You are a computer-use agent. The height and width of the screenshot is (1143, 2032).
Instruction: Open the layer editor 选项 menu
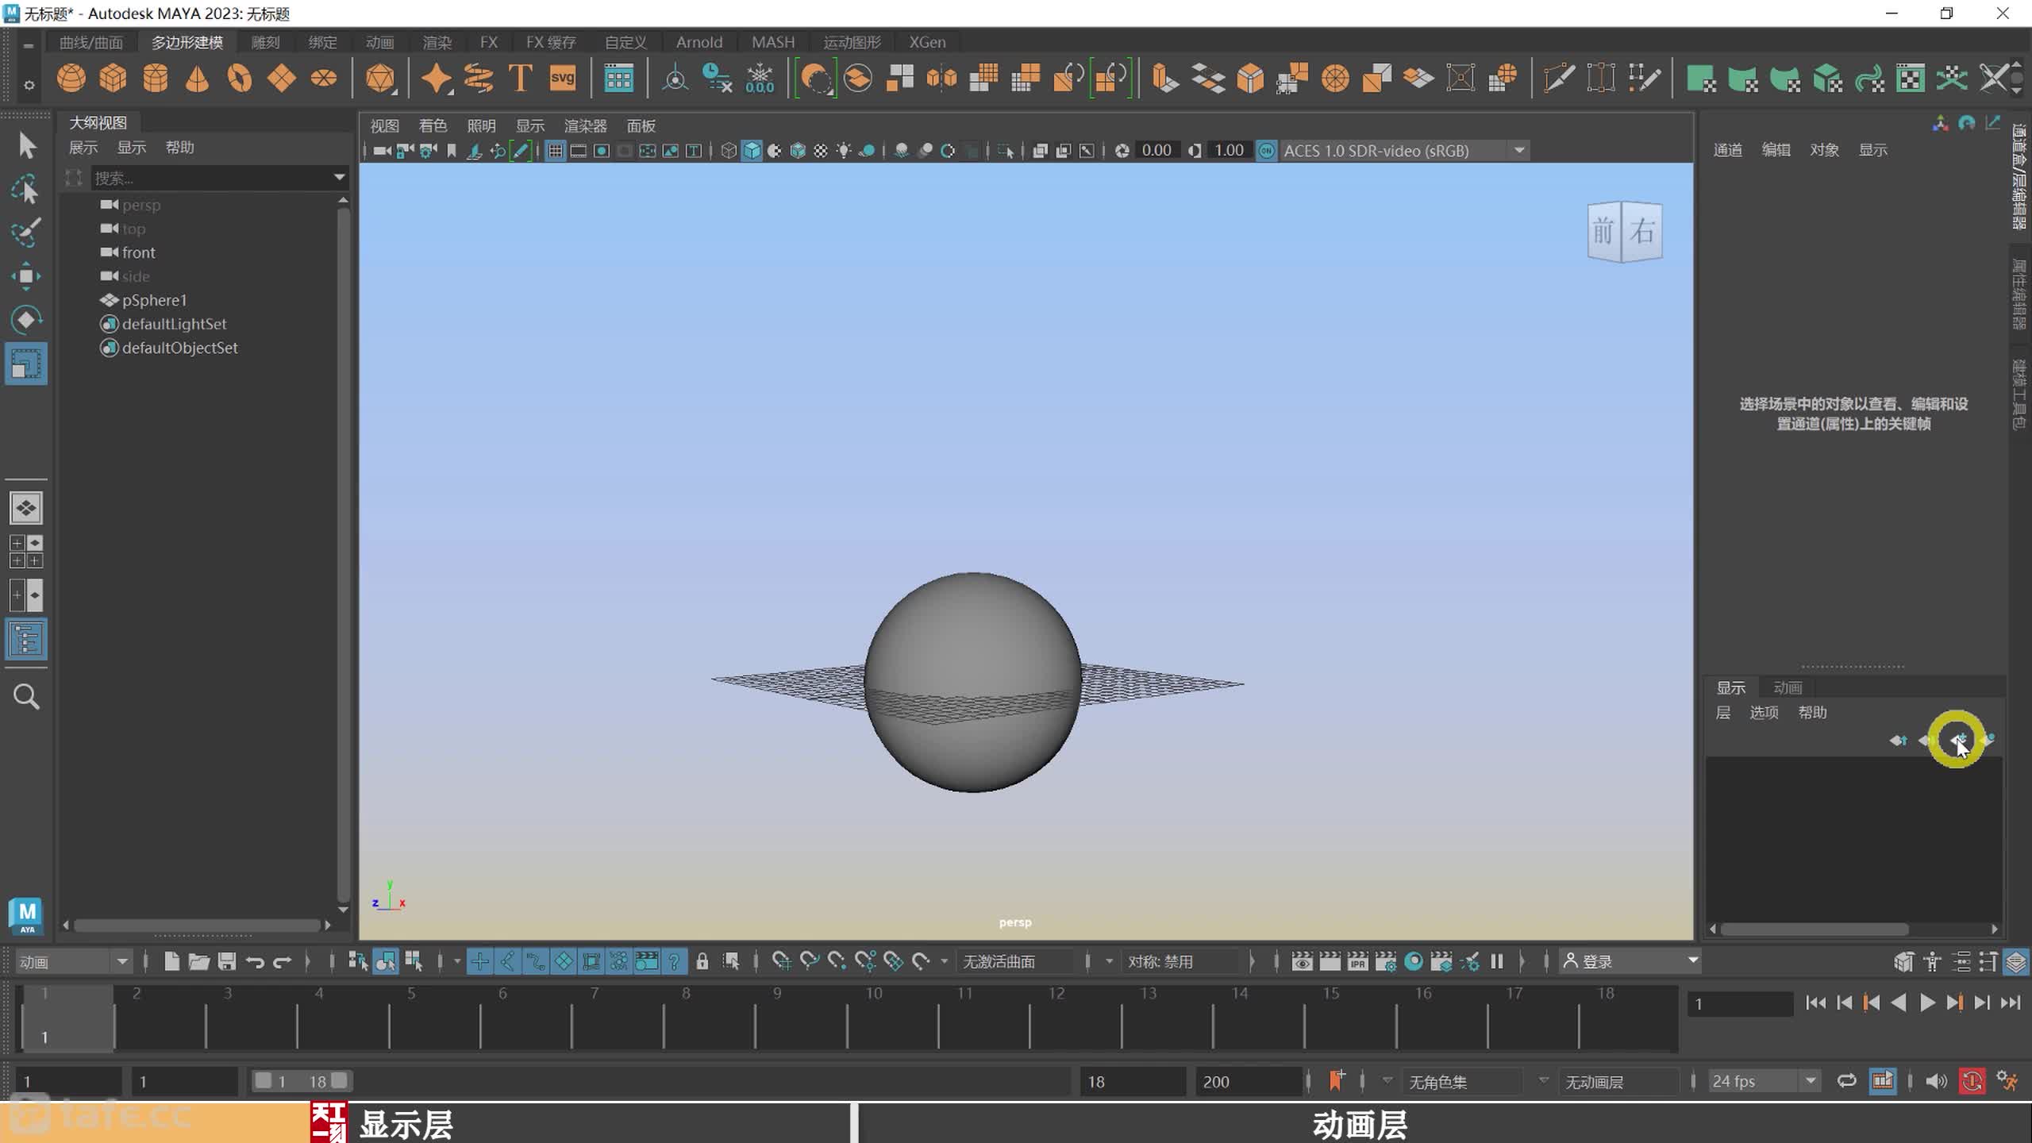pyautogui.click(x=1764, y=713)
